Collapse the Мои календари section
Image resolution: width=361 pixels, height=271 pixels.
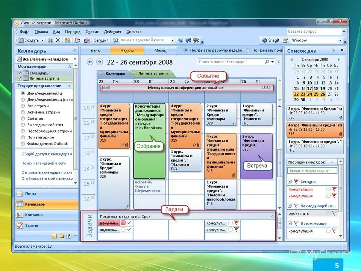(70, 67)
